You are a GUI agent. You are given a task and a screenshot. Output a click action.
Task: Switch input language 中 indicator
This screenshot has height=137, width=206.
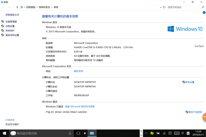[183, 133]
